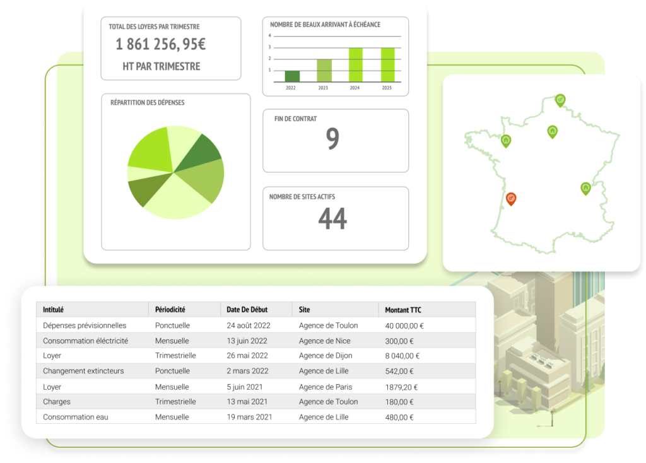
Task: Click the orange map pin in southwest France
Action: tap(511, 199)
